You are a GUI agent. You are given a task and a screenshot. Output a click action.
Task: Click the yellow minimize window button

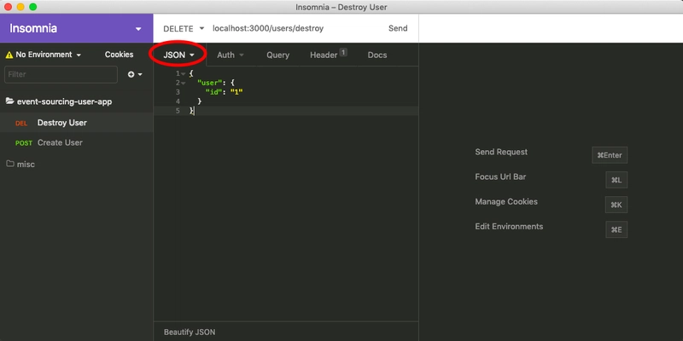coord(20,7)
